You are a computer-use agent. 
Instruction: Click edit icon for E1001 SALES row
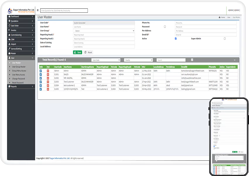[x=41, y=75]
